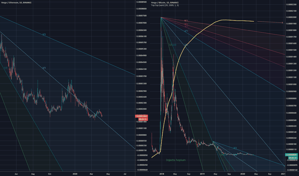
Task: Click the 0.00004900 price axis value
Action: [x=141, y=56]
